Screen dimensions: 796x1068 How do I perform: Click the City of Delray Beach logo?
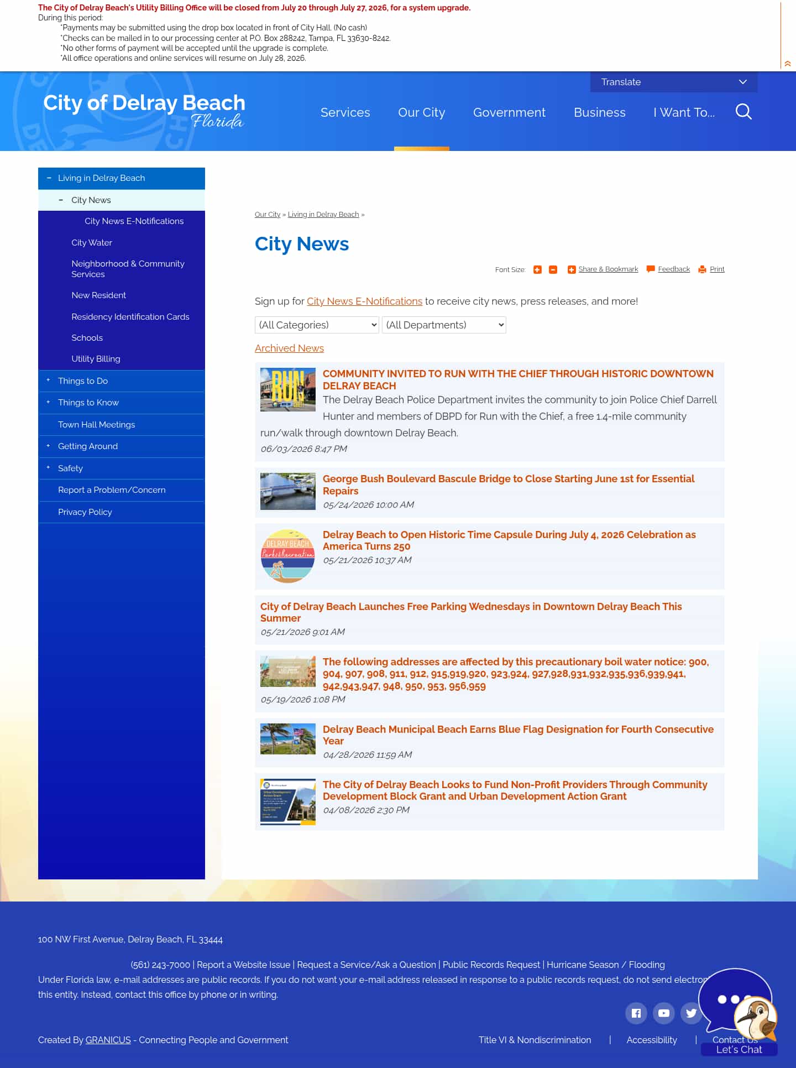(x=144, y=111)
